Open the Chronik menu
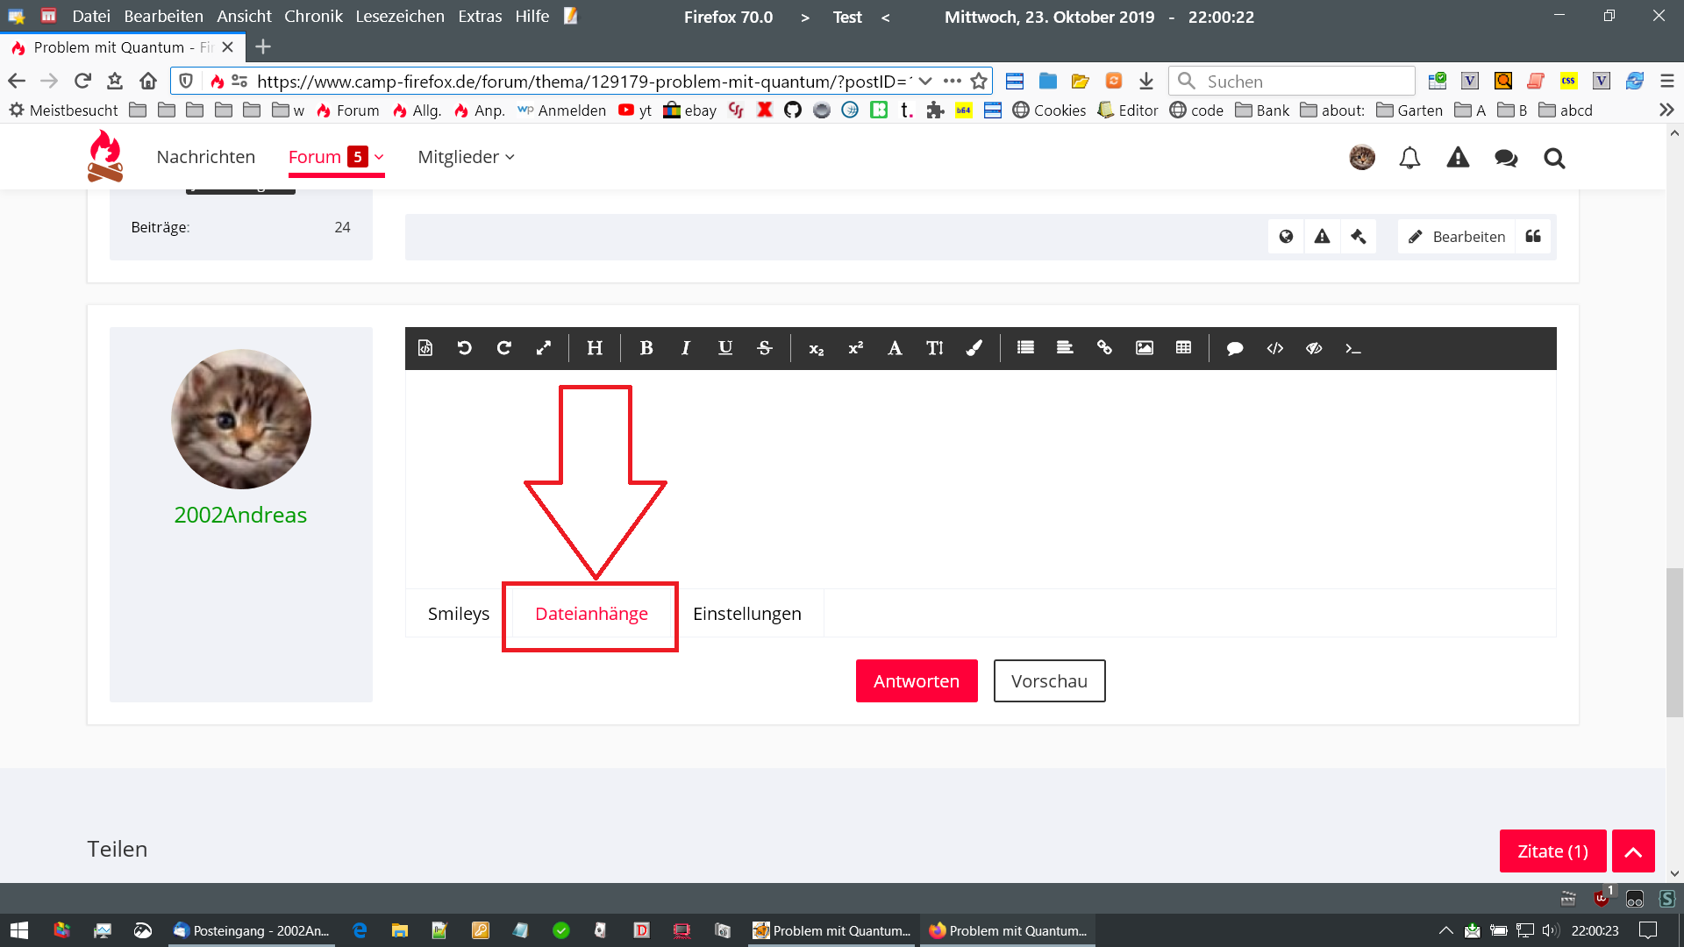The height and width of the screenshot is (947, 1684). pyautogui.click(x=313, y=17)
